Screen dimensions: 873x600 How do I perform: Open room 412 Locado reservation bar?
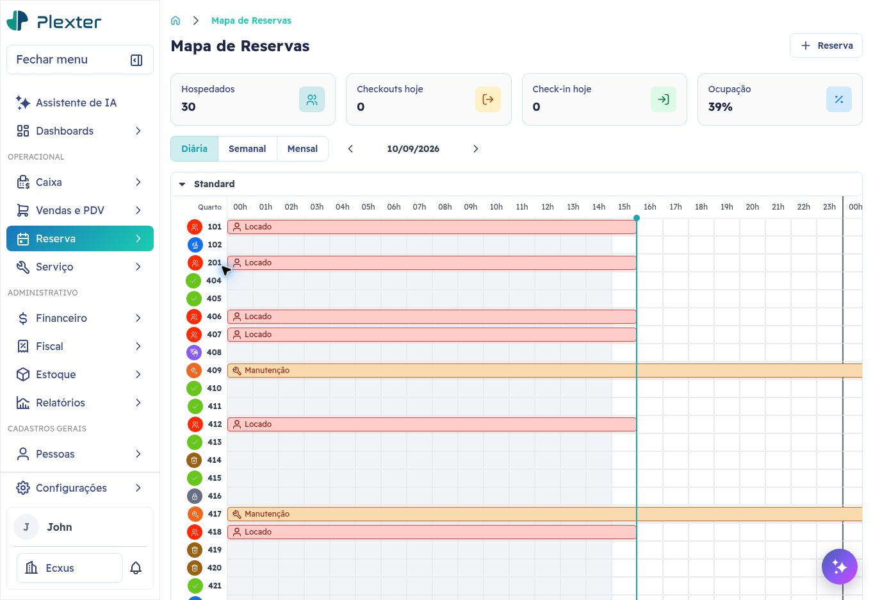432,424
